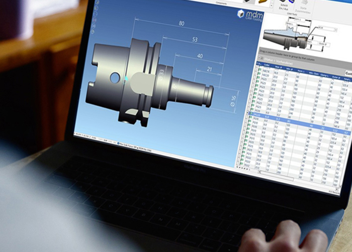The height and width of the screenshot is (252, 352).
Task: Click the Outer Ø column header
Action: coord(337,77)
